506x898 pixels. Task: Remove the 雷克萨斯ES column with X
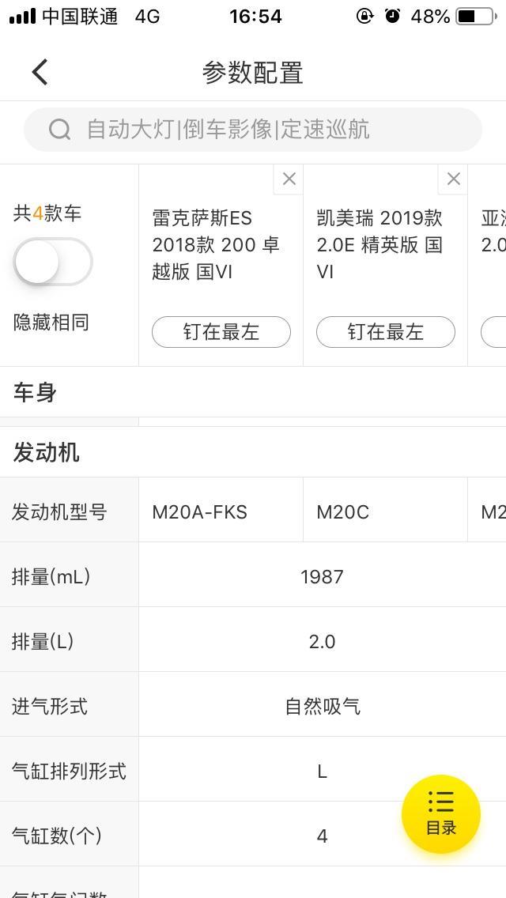[x=289, y=179]
